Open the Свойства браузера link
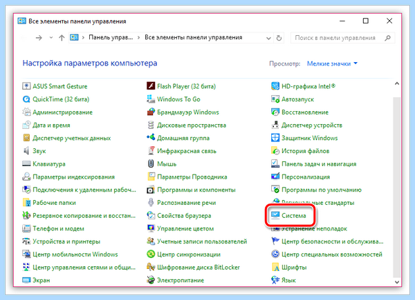The height and width of the screenshot is (300, 415). (x=184, y=216)
